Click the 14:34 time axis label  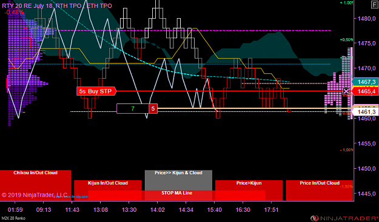(x=186, y=210)
